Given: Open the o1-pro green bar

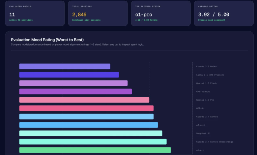Looking at the screenshot, I should coord(95,150).
